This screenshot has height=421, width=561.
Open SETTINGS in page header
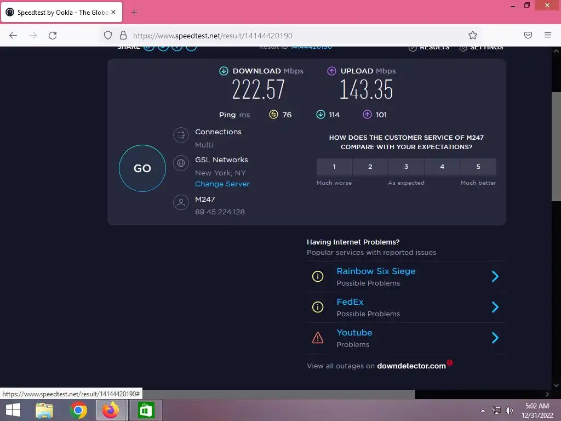click(481, 47)
